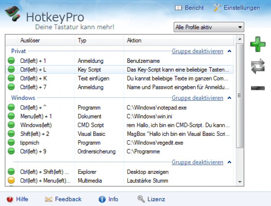The height and width of the screenshot is (206, 271).
Task: Collapse the Privat group chevron
Action: [229, 51]
